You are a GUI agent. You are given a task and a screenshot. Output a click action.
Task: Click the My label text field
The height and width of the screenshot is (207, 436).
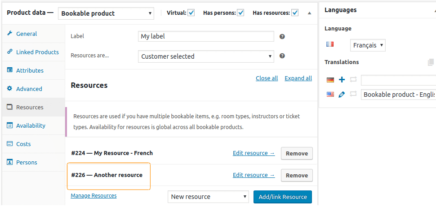pos(206,36)
